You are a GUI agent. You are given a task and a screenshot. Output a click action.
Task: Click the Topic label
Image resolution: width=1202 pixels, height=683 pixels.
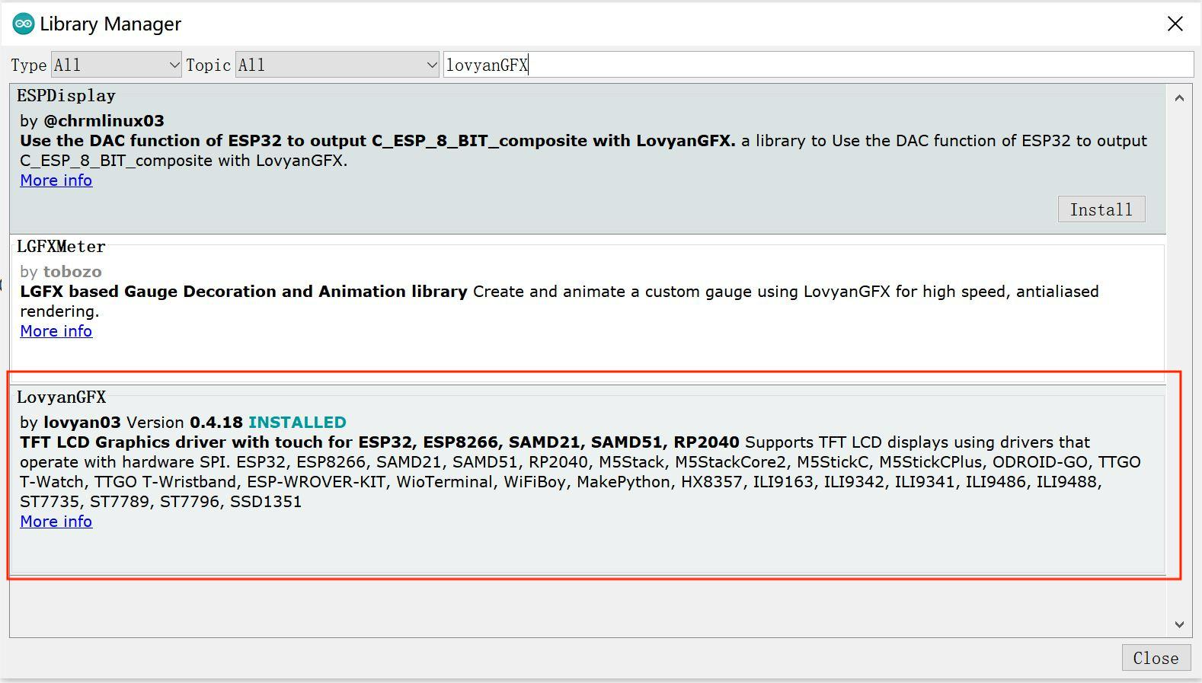pyautogui.click(x=208, y=65)
